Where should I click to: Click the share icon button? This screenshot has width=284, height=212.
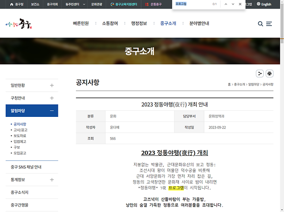click(x=260, y=73)
